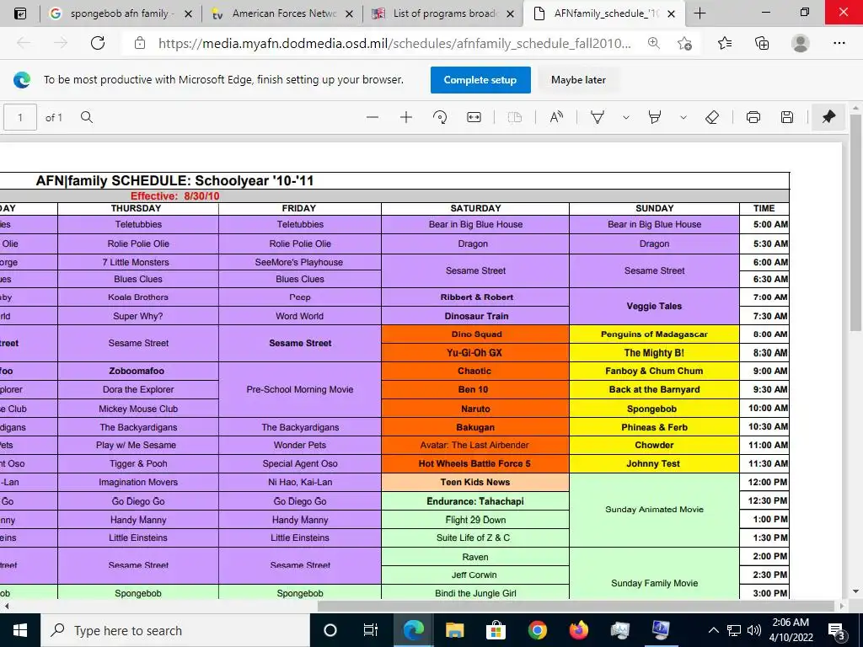Unpin the PDF toolbar
This screenshot has width=863, height=647.
tap(828, 116)
